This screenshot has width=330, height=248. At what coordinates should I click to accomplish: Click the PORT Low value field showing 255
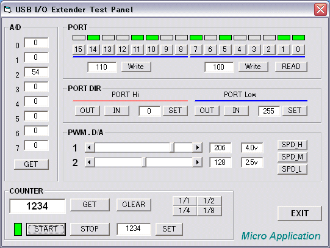coord(269,111)
